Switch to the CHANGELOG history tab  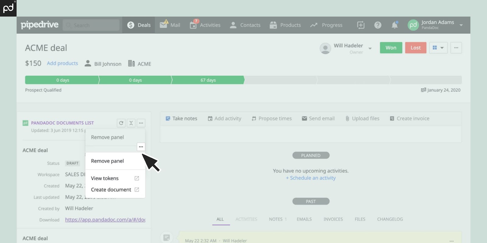pyautogui.click(x=390, y=219)
